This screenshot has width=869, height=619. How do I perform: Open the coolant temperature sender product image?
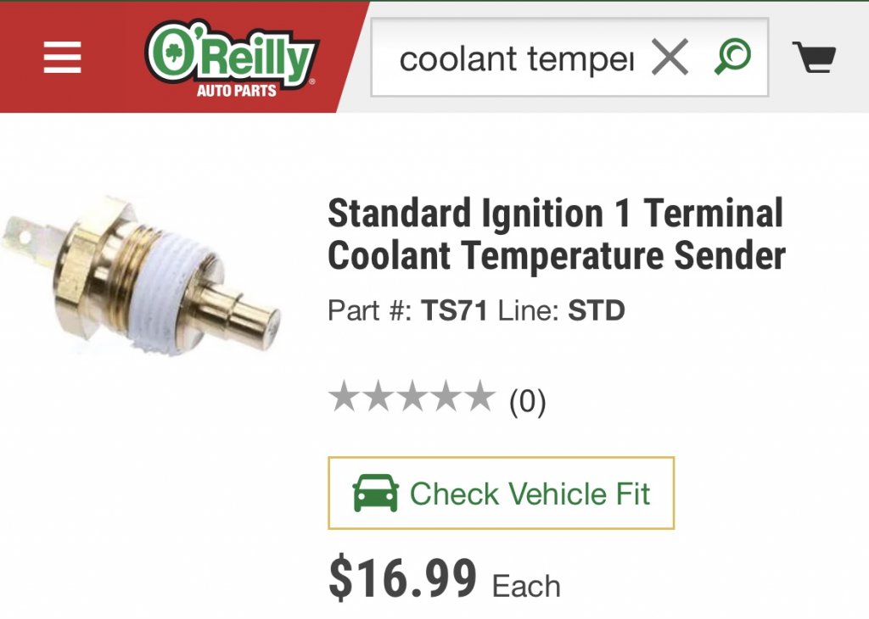pyautogui.click(x=141, y=275)
